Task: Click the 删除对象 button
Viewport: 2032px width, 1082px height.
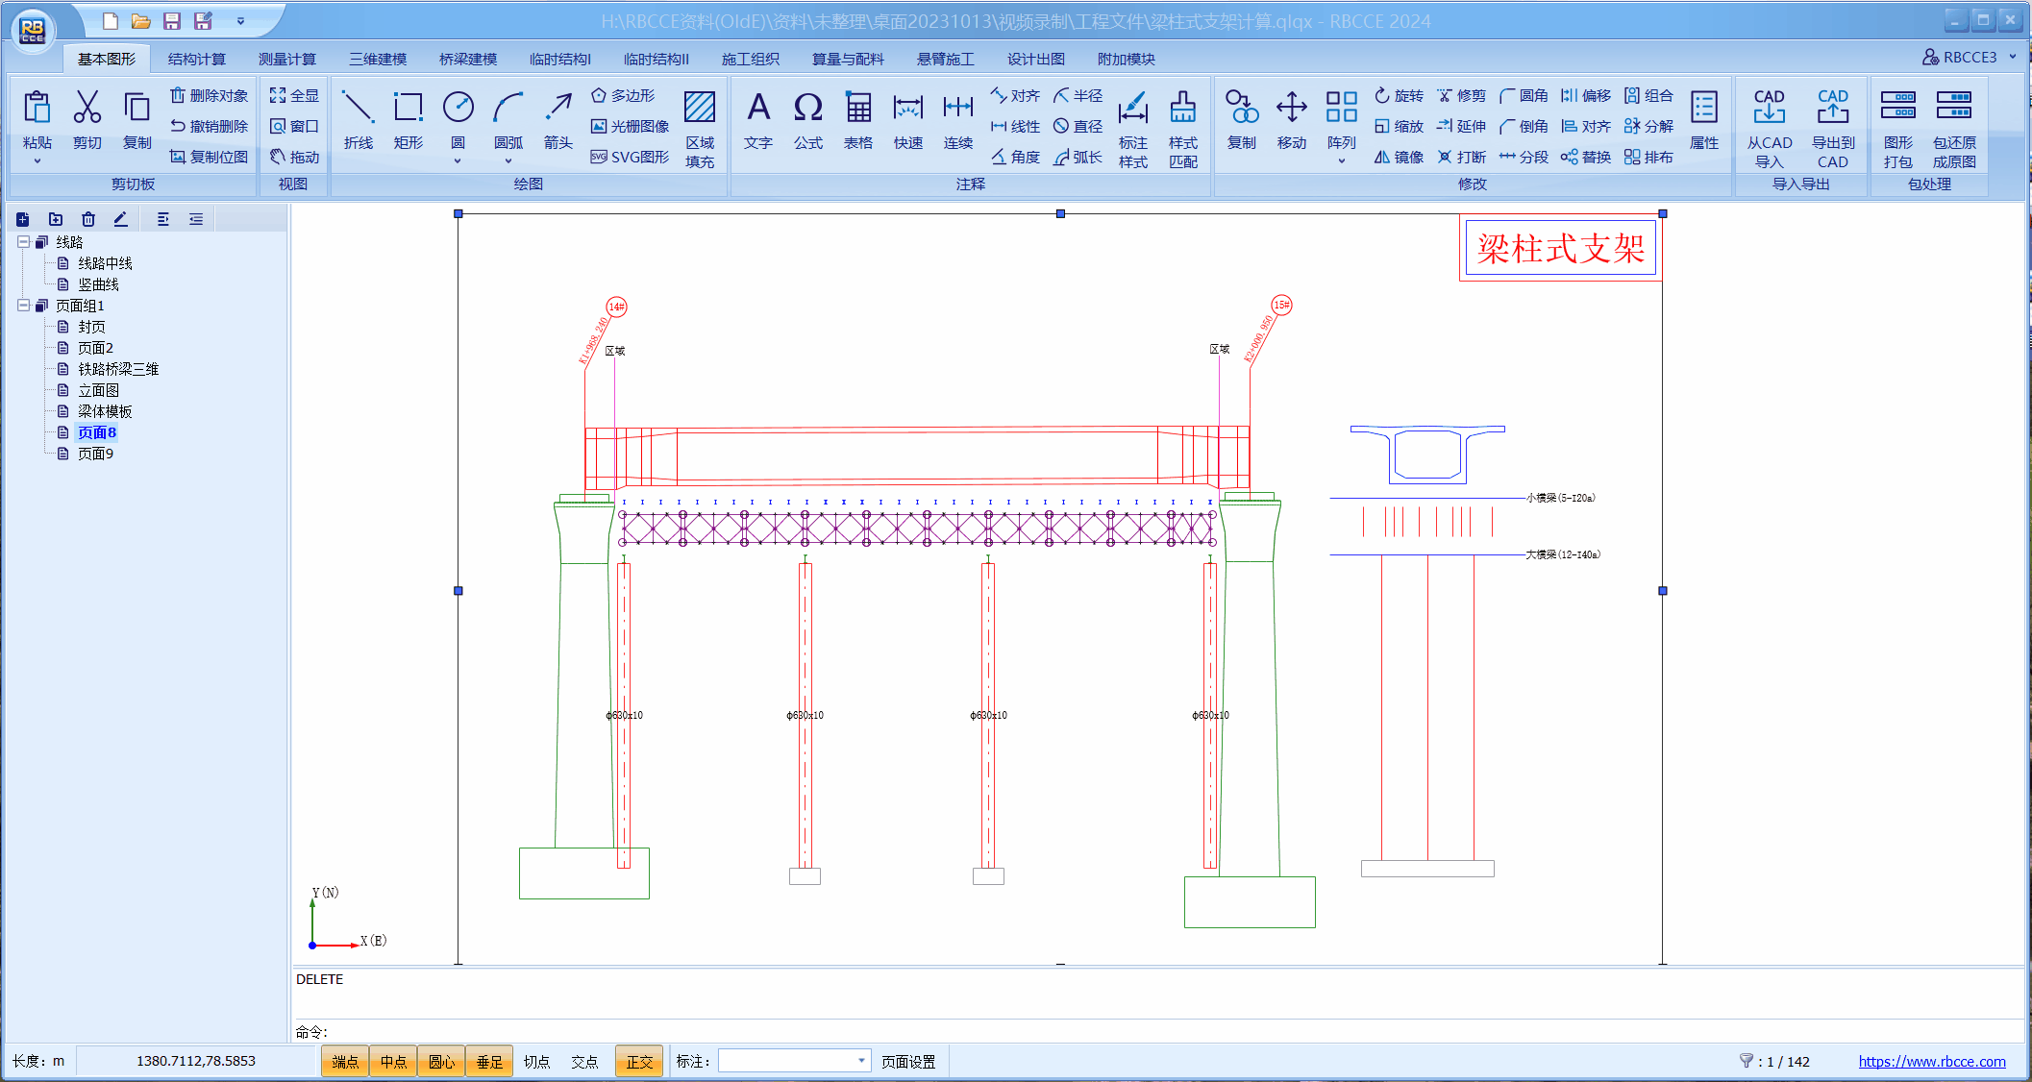Action: (x=209, y=95)
